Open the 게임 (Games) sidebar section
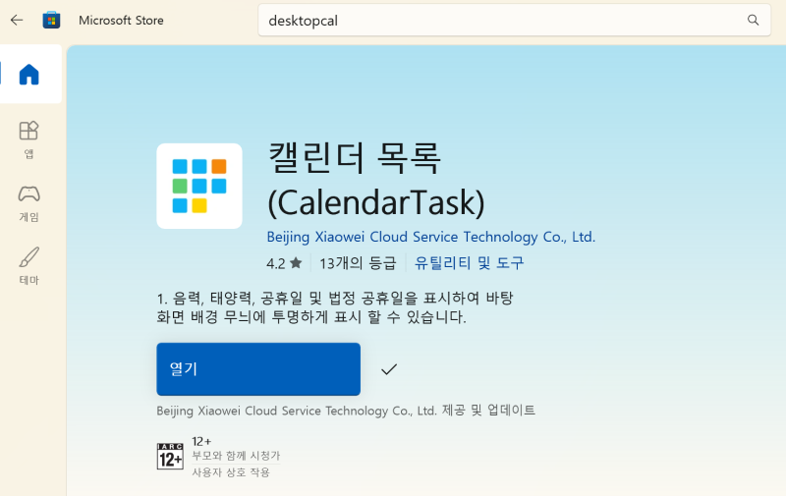786x496 pixels. coord(29,203)
